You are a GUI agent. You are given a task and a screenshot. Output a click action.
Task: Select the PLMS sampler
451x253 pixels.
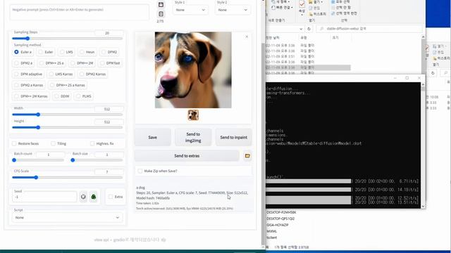click(83, 96)
